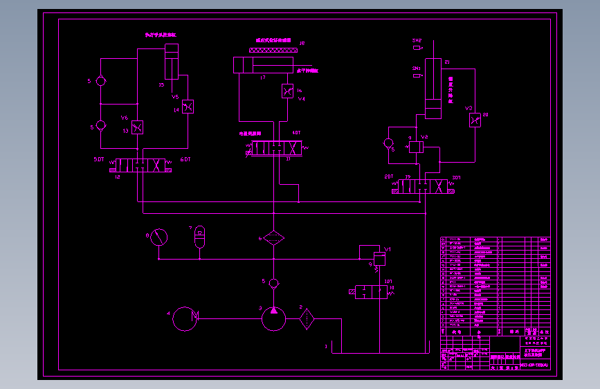This screenshot has width=600, height=389.
Task: Click the 4DT solenoid label
Action: coord(297,133)
